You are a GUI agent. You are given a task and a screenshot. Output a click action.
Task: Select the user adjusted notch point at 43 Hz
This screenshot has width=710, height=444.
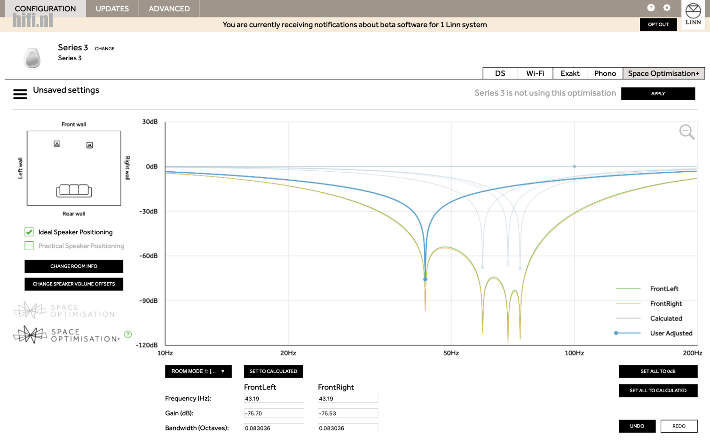[425, 279]
